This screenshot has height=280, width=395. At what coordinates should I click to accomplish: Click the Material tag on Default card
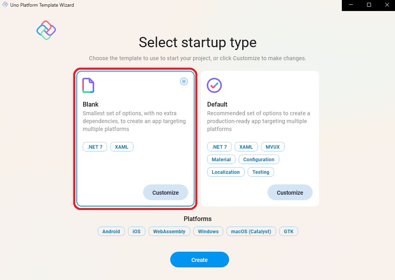(221, 159)
